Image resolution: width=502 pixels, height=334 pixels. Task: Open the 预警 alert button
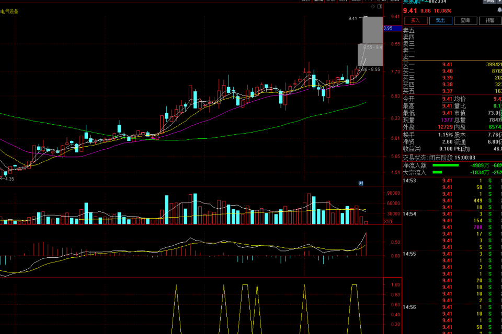pos(490,21)
